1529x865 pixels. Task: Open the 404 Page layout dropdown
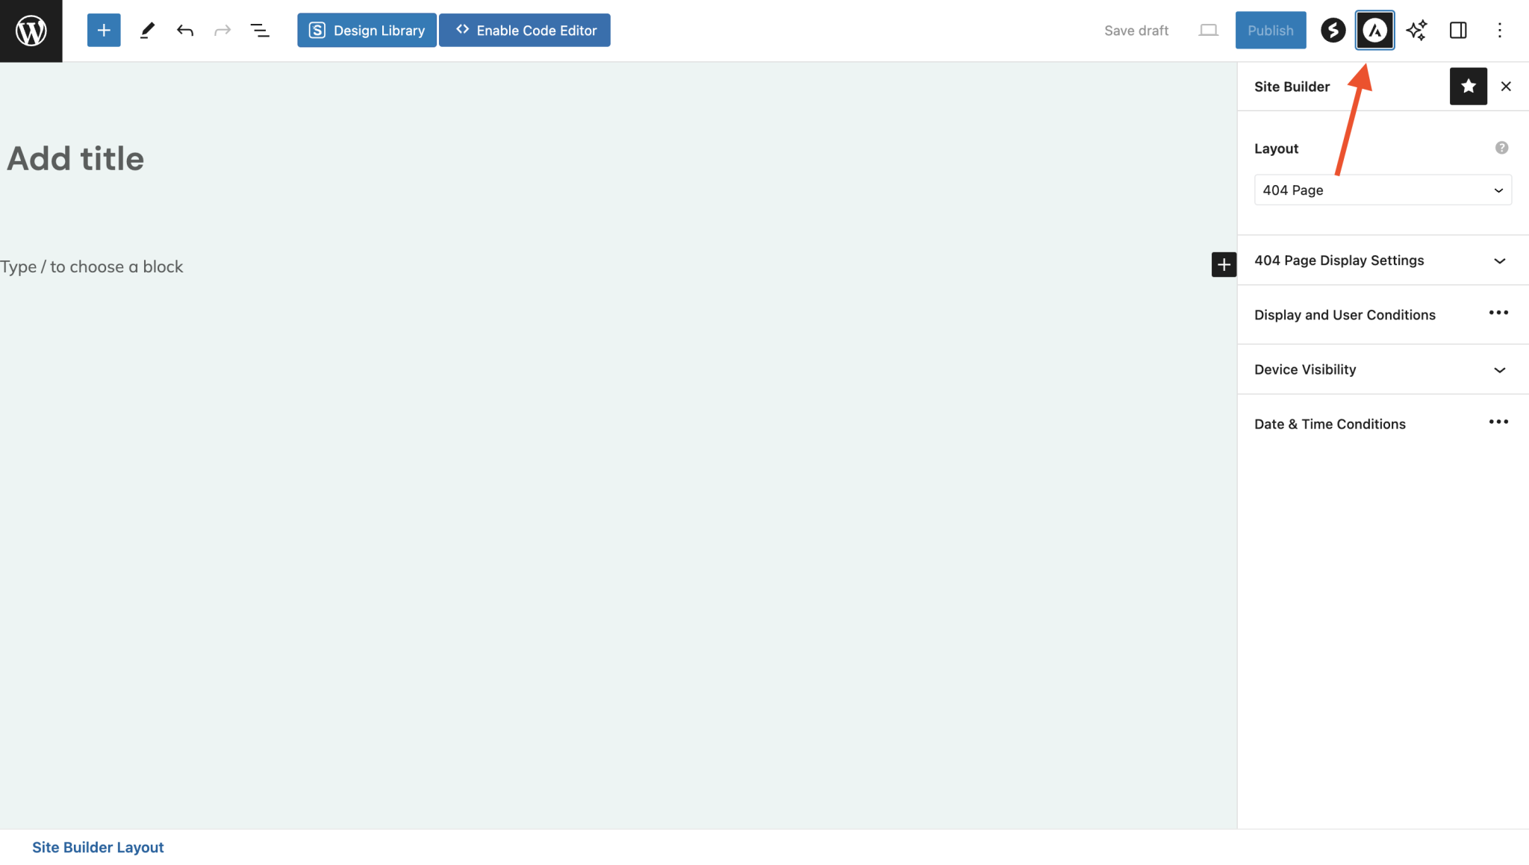click(x=1382, y=190)
